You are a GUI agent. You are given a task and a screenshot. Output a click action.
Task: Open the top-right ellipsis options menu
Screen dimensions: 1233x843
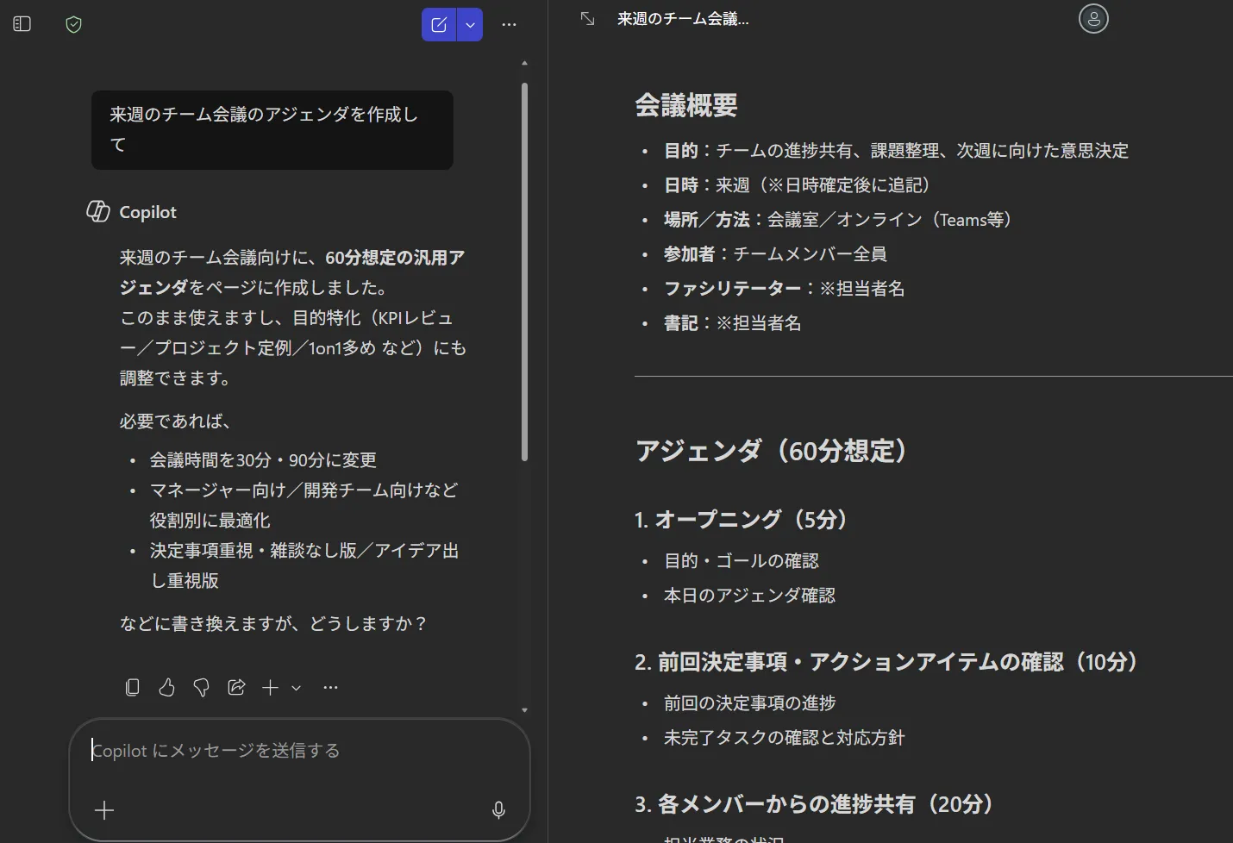point(509,24)
